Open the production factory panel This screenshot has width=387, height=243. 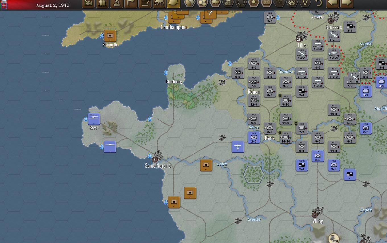tap(88, 3)
